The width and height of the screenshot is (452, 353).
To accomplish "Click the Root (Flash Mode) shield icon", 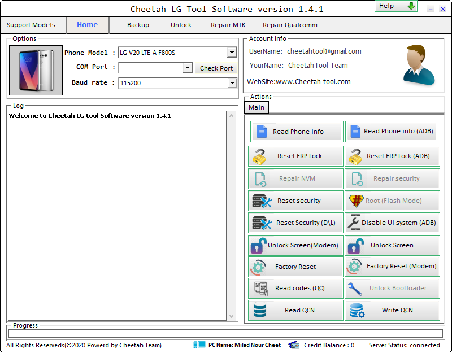I will [x=356, y=201].
